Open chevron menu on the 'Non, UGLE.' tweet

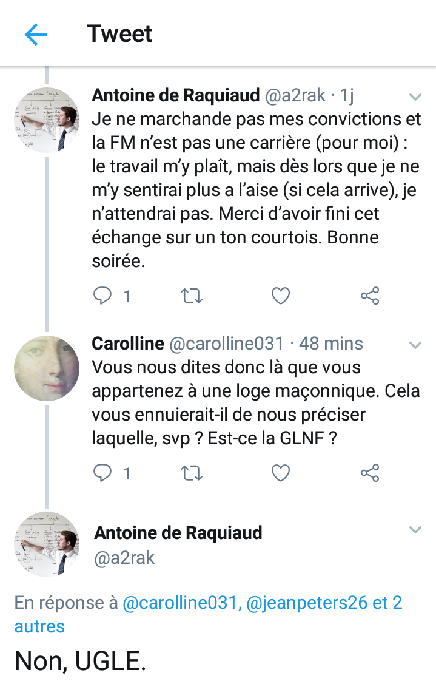[x=415, y=530]
